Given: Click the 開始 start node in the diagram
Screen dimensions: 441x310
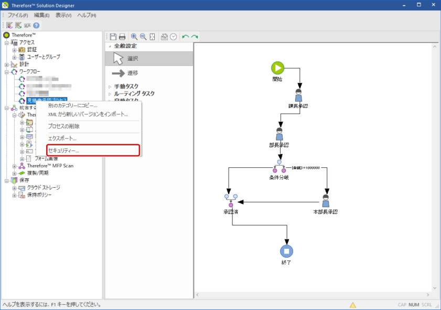Looking at the screenshot, I should click(277, 67).
